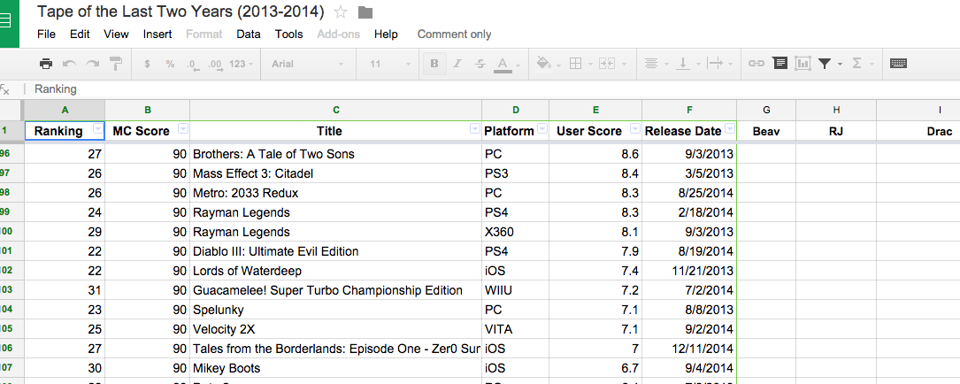Open User Score column filter dropdown
Viewport: 960px width, 384px height.
click(635, 129)
